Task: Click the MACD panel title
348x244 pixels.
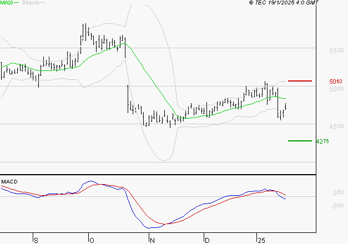Action: click(x=9, y=182)
